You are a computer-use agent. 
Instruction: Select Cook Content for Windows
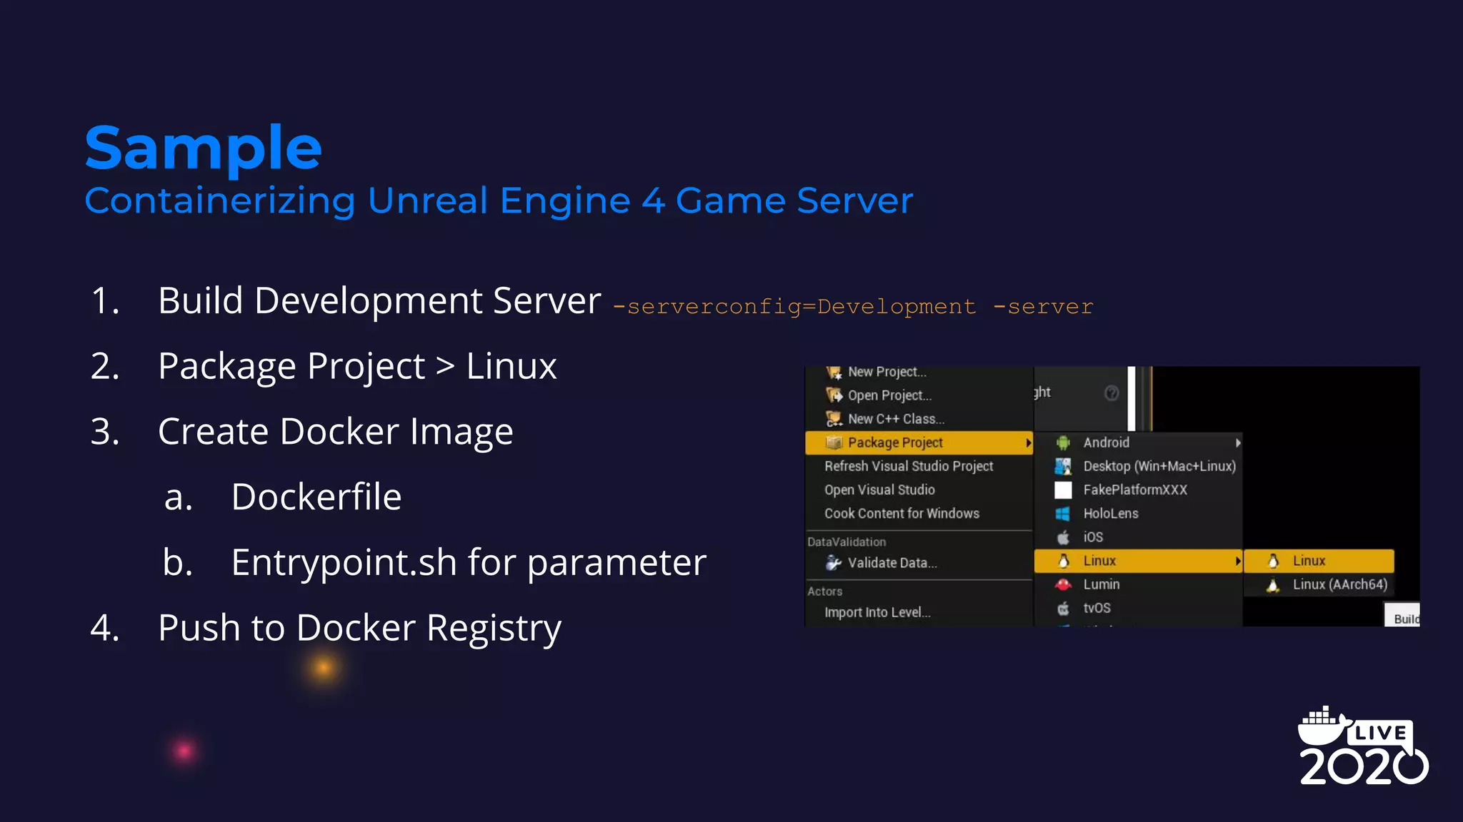[902, 513]
